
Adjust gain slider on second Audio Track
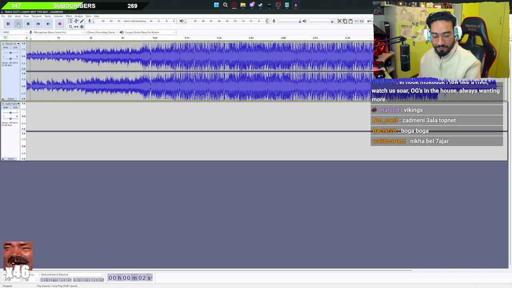pos(10,113)
